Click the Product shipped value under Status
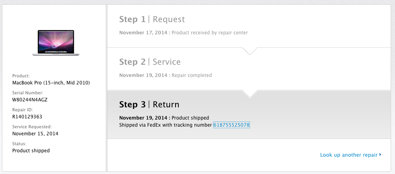This screenshot has width=395, height=174. [31, 151]
